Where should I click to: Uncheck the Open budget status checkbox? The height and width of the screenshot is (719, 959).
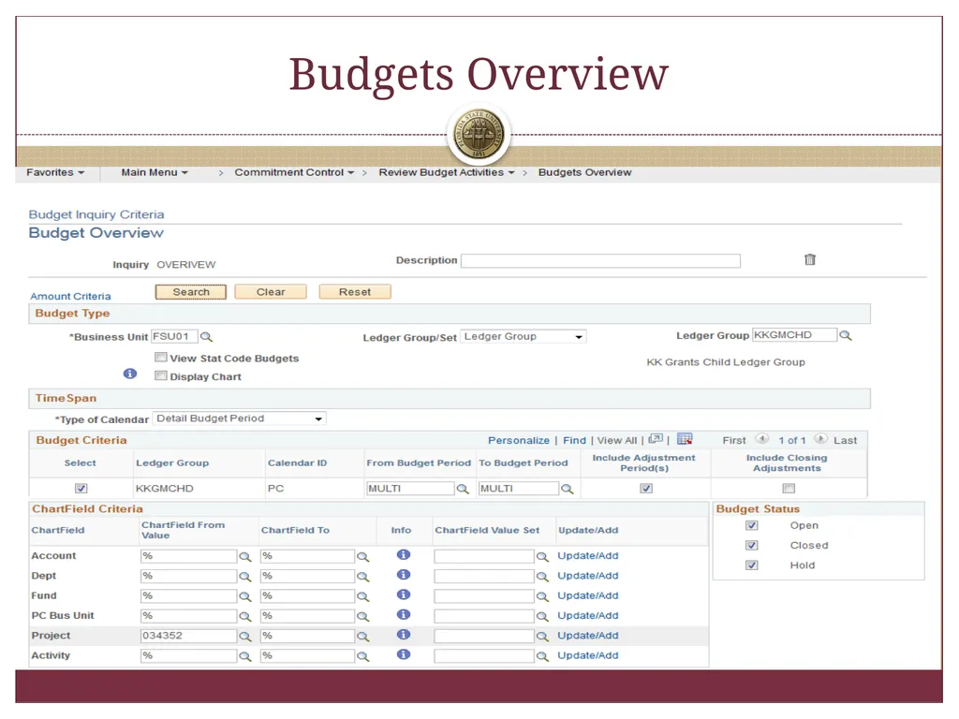752,525
